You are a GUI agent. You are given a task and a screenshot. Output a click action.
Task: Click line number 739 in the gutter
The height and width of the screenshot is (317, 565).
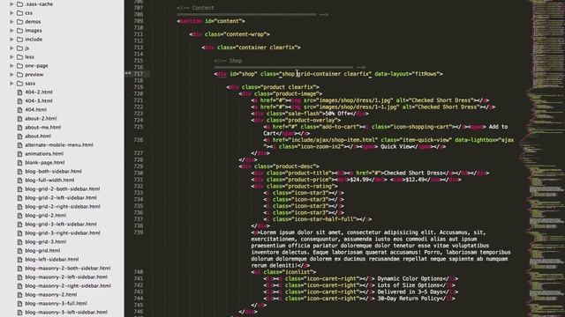point(139,232)
